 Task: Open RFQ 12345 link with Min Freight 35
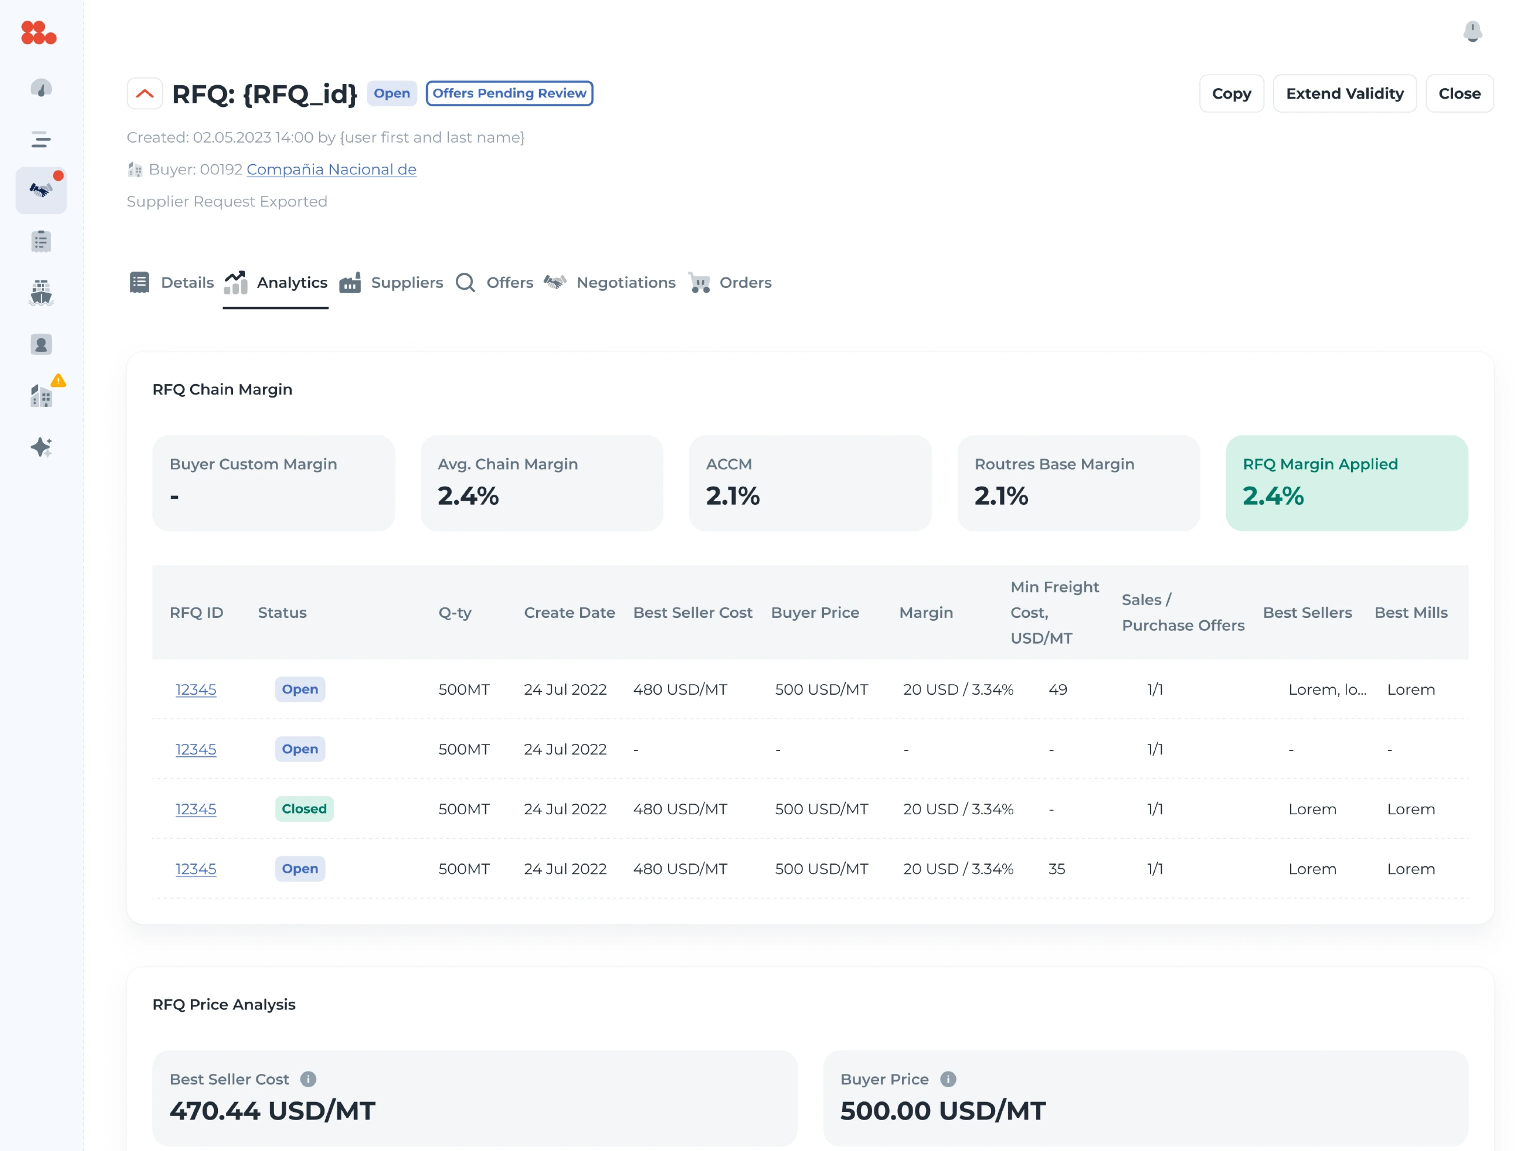pos(196,868)
